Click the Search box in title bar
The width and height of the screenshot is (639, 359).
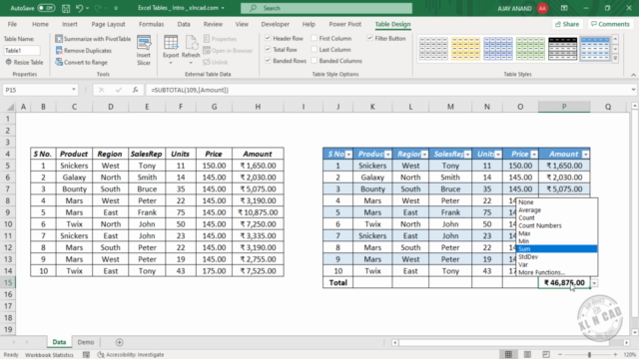[326, 8]
